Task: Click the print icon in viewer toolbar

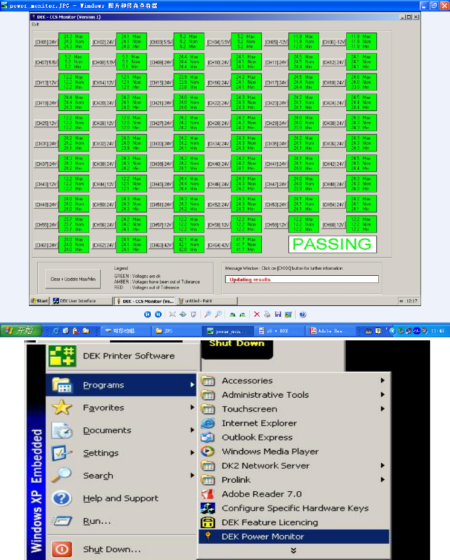Action: click(267, 314)
